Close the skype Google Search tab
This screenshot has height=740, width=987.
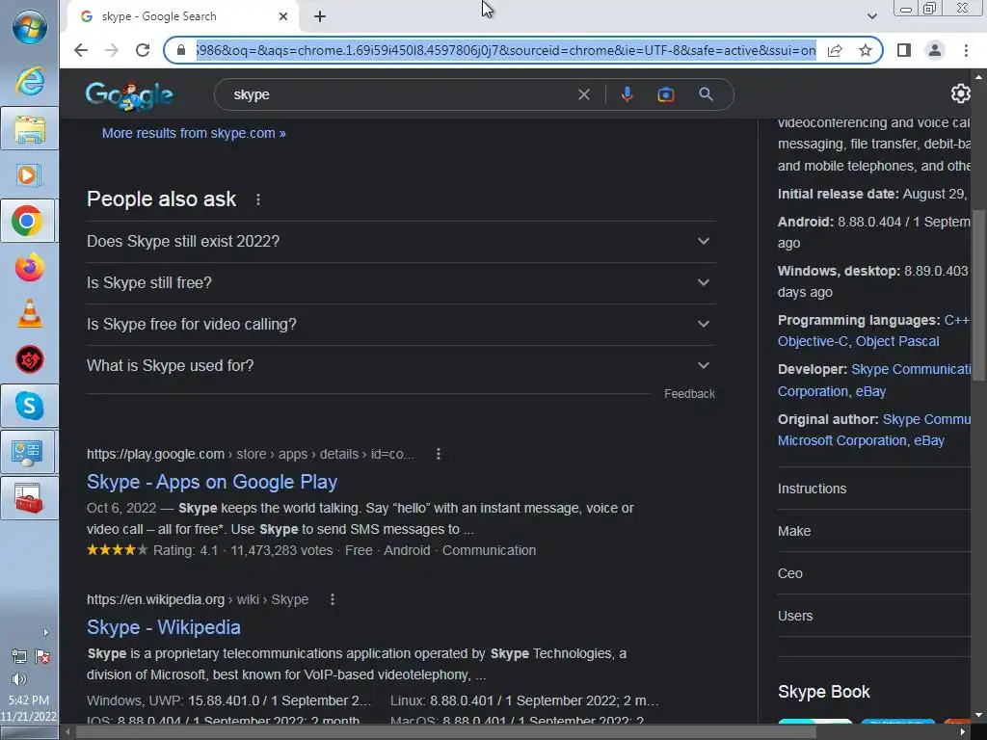click(x=283, y=16)
